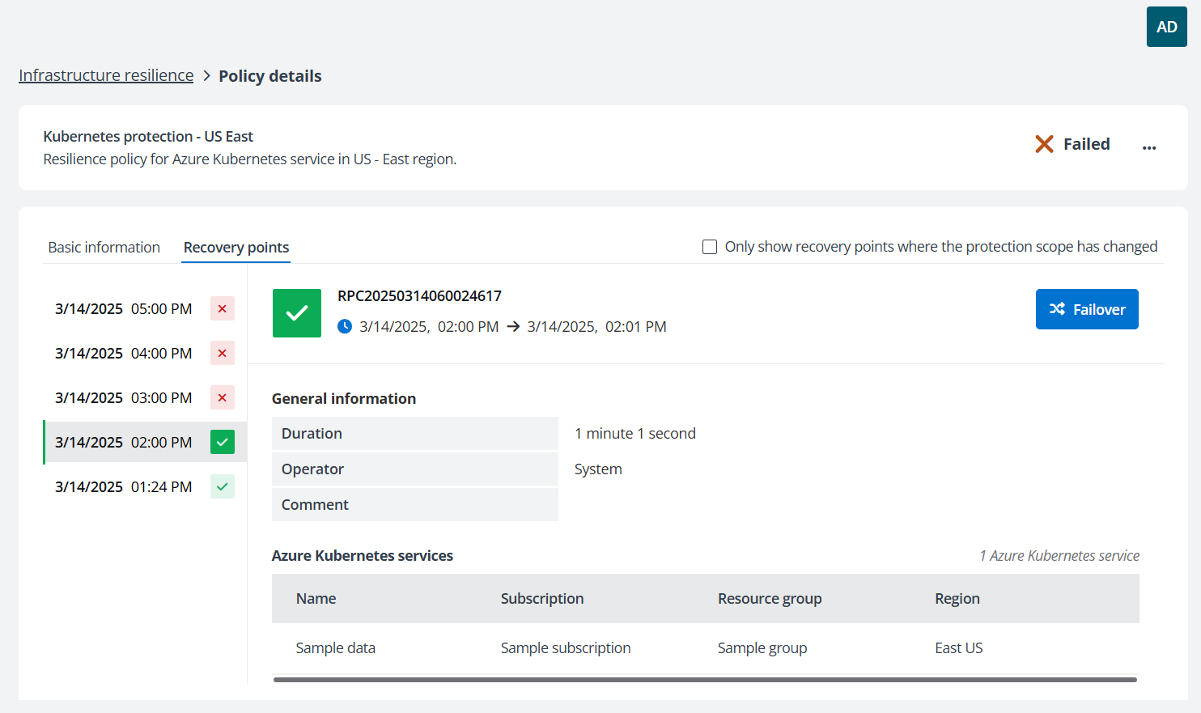Viewport: 1201px width, 713px height.
Task: Click the large green checkmark status icon
Action: (297, 313)
